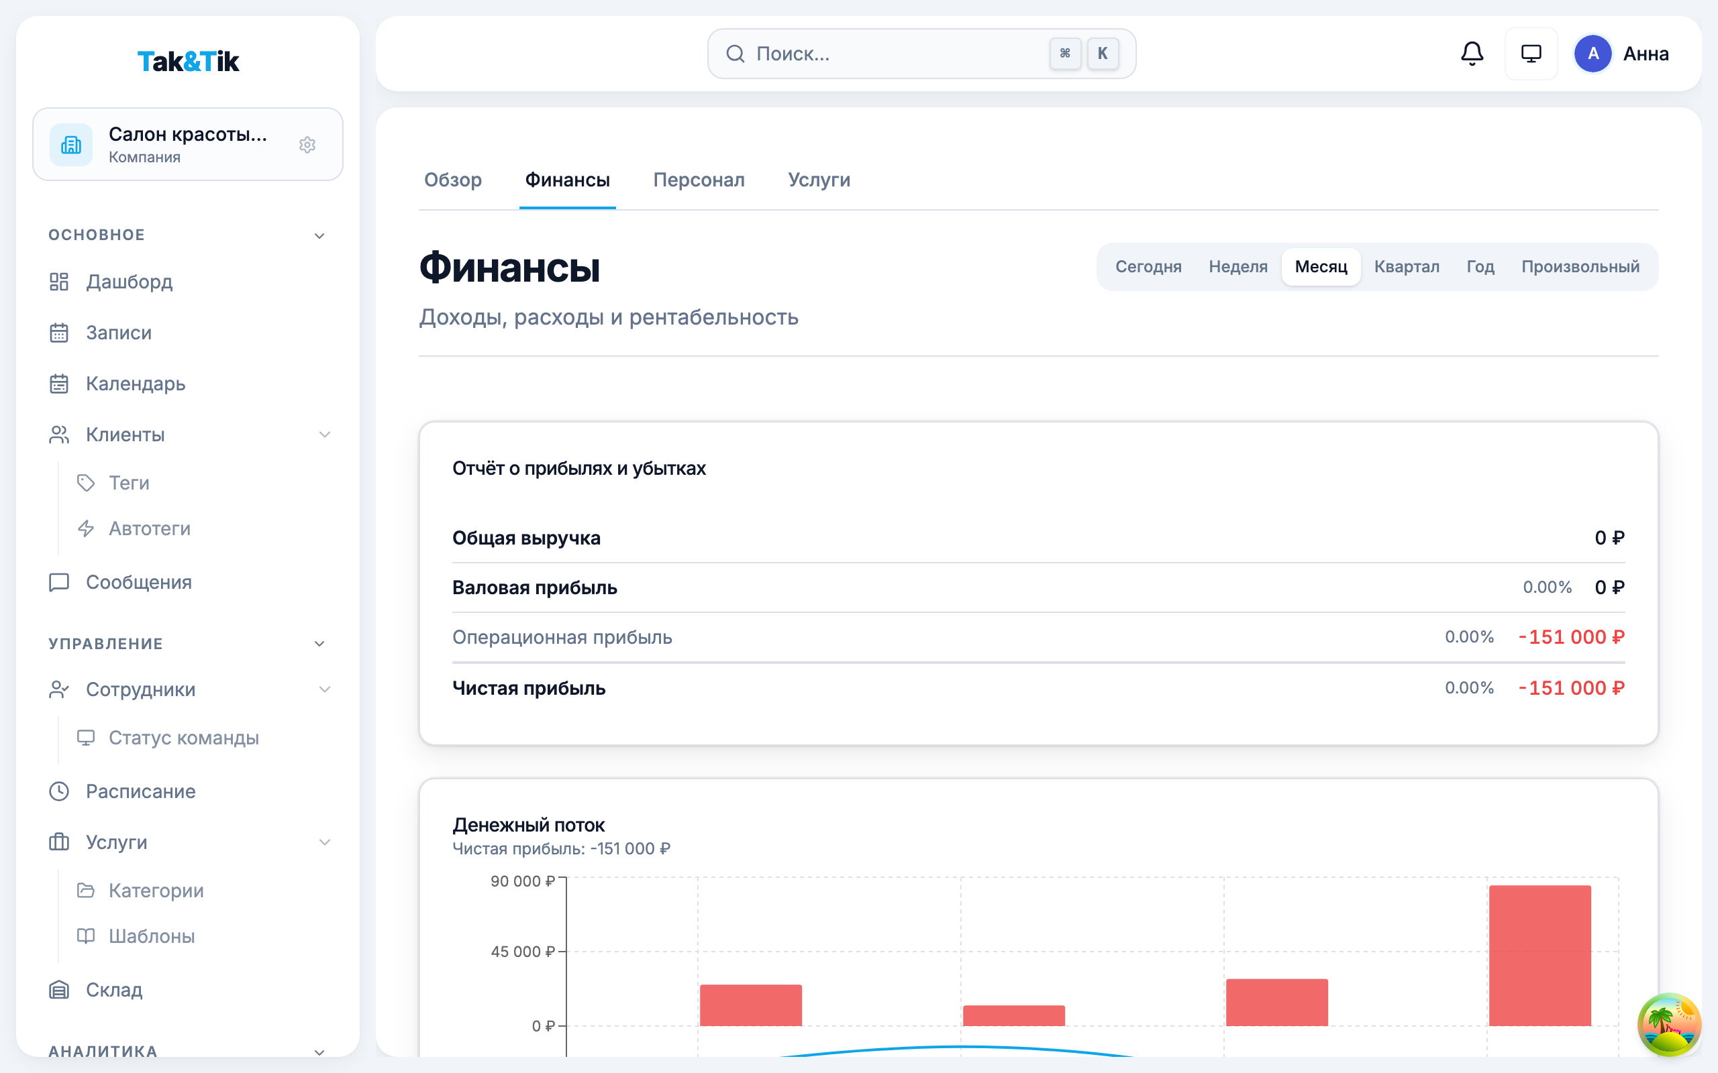Open Автотеги sidebar item
The width and height of the screenshot is (1718, 1073).
click(x=149, y=528)
